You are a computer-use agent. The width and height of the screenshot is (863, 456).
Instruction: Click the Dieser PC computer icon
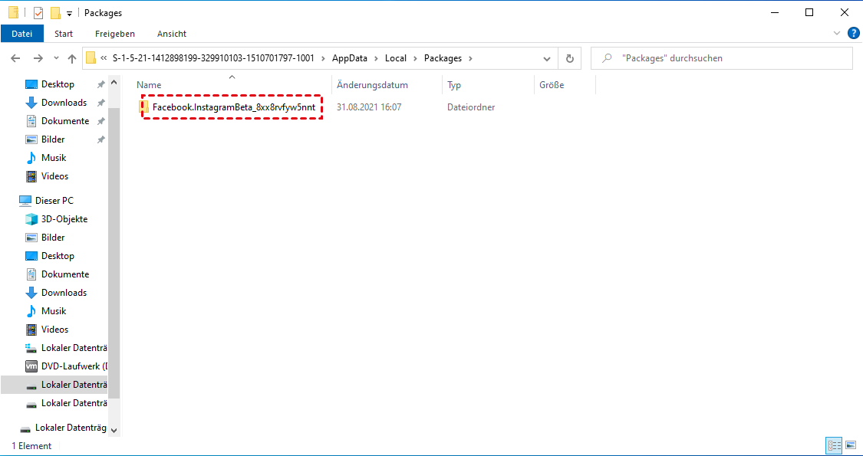coord(25,201)
